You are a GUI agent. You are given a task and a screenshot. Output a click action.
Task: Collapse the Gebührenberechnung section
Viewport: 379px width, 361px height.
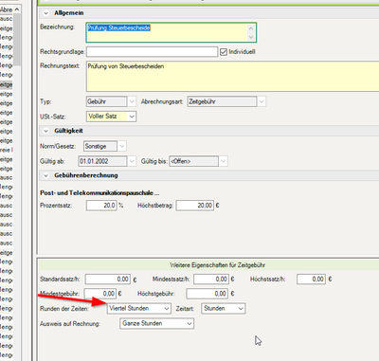[46, 175]
